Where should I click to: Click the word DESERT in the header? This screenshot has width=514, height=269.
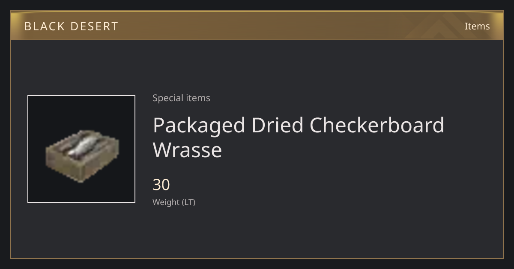[94, 26]
